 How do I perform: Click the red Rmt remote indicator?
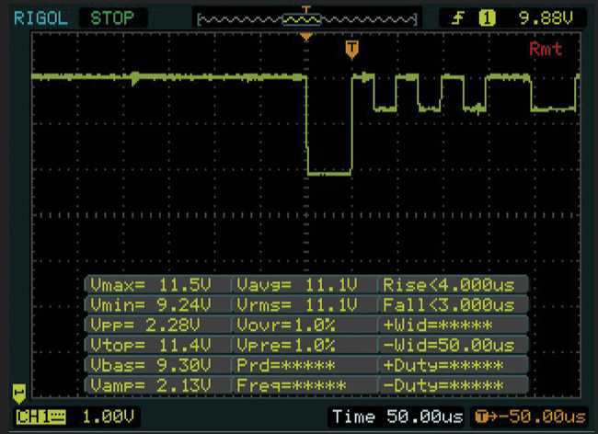(x=546, y=50)
